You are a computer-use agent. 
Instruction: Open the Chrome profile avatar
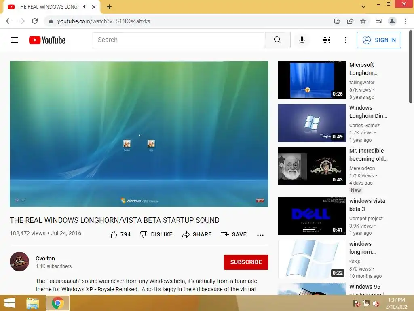coord(392,21)
